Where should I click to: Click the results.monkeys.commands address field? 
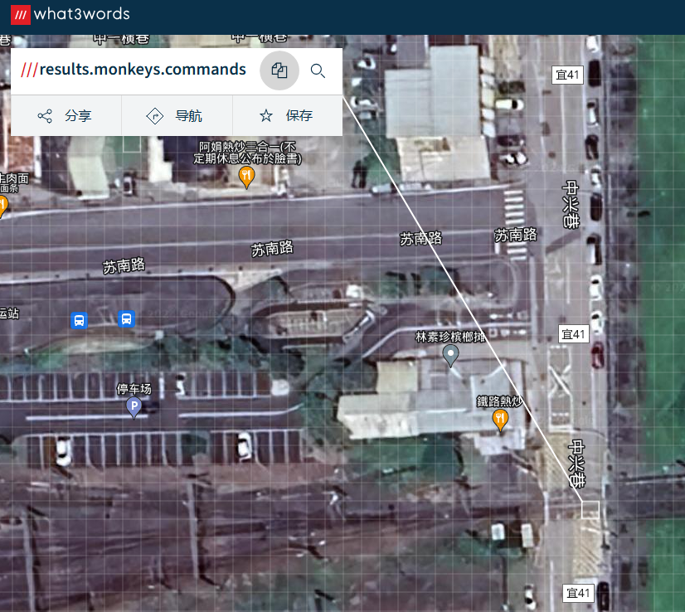pos(134,70)
